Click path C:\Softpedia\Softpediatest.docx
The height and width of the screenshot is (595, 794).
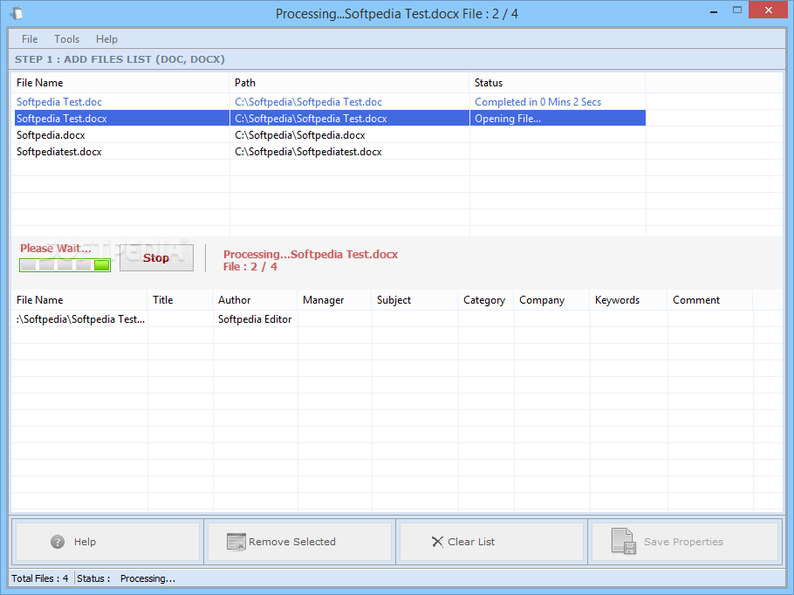click(308, 152)
